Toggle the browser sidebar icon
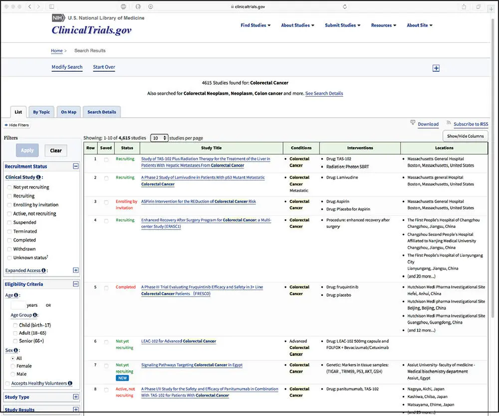This screenshot has height=416, width=499. (51, 6)
